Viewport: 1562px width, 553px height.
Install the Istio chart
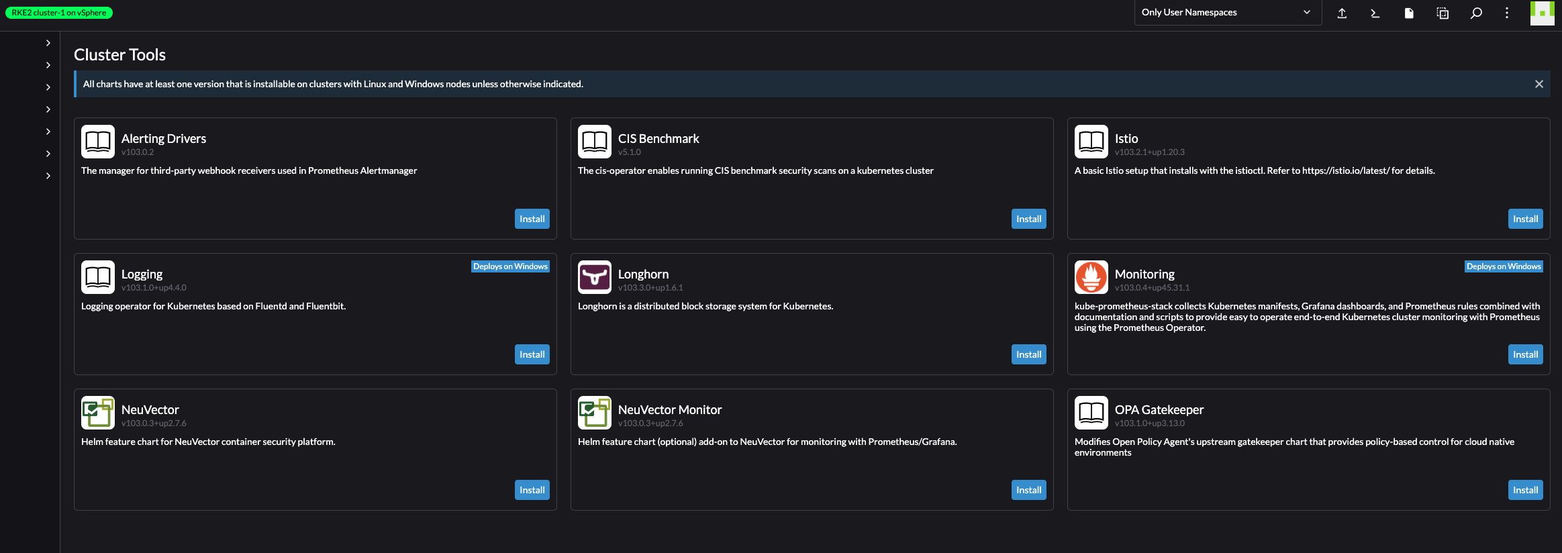coord(1526,219)
